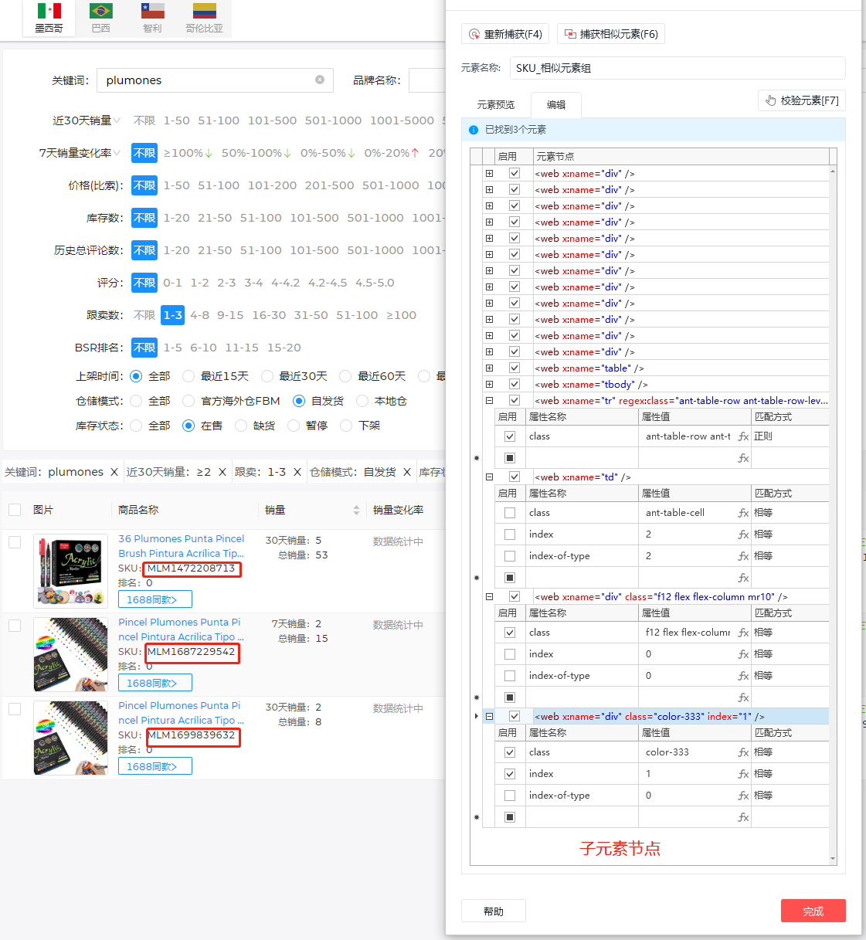Toggle enable checkbox for tbody node
This screenshot has width=866, height=940.
point(515,385)
